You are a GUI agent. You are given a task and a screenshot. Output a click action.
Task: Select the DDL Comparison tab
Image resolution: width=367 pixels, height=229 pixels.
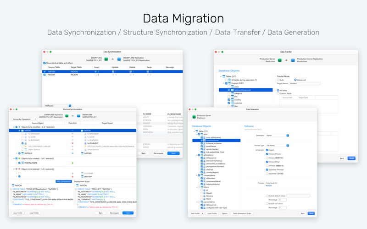64,181
